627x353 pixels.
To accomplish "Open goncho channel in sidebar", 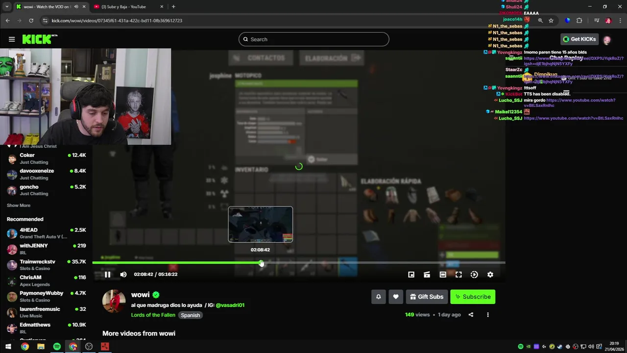I will 47,190.
